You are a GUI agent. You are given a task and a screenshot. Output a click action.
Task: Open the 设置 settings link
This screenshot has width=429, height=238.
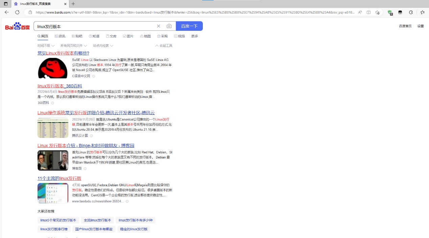421,26
